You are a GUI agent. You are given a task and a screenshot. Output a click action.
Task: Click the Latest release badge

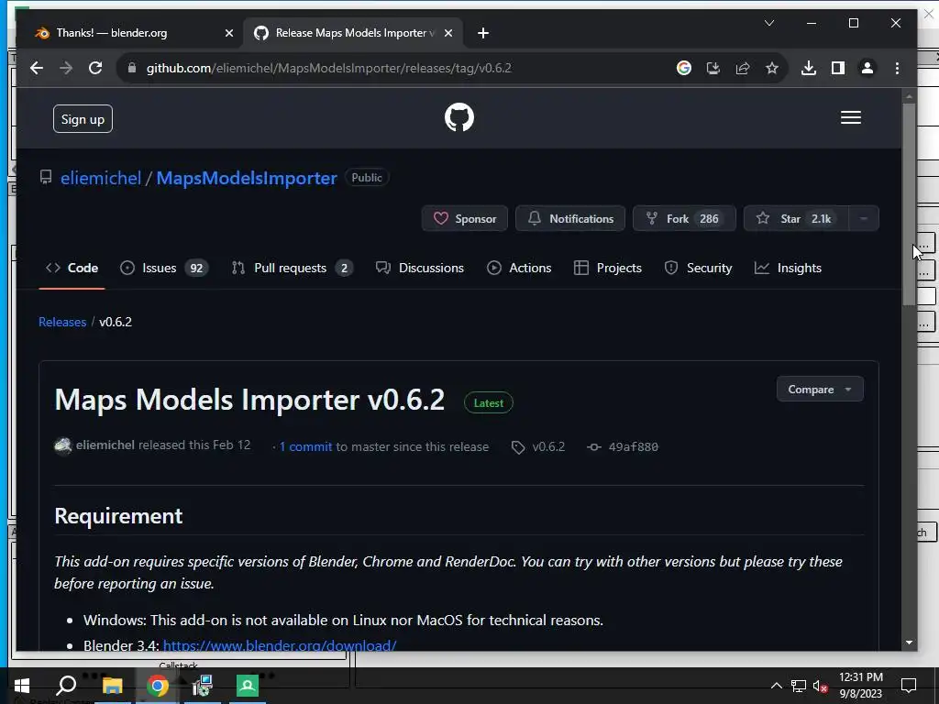click(488, 403)
